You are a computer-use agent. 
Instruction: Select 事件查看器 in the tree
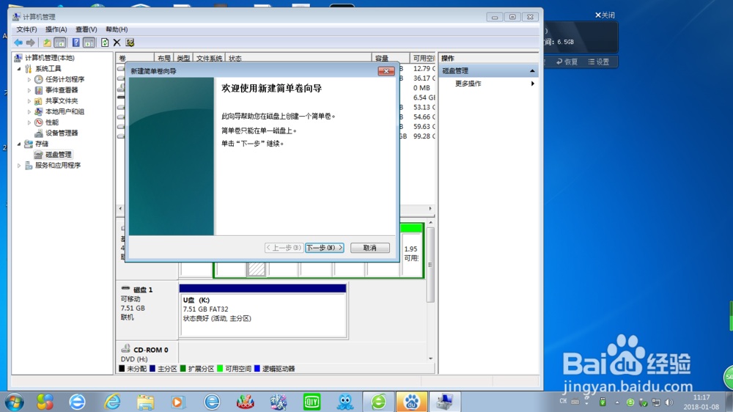(x=62, y=90)
